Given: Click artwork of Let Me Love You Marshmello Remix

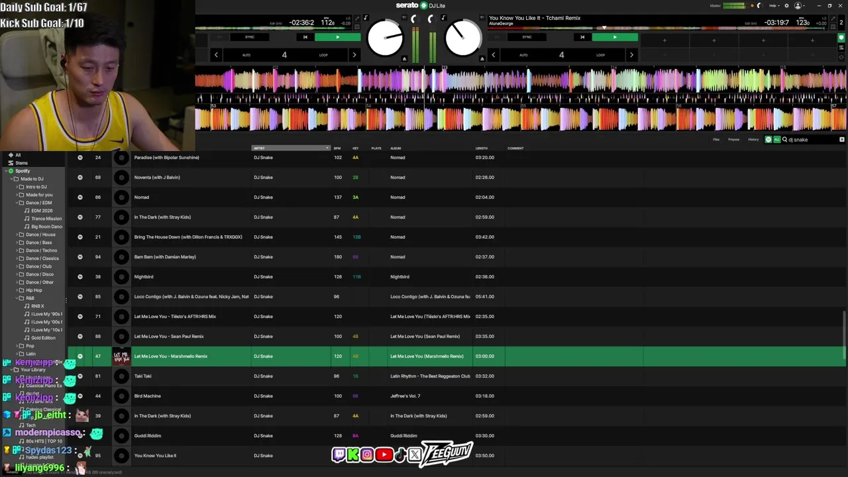Looking at the screenshot, I should pos(121,356).
